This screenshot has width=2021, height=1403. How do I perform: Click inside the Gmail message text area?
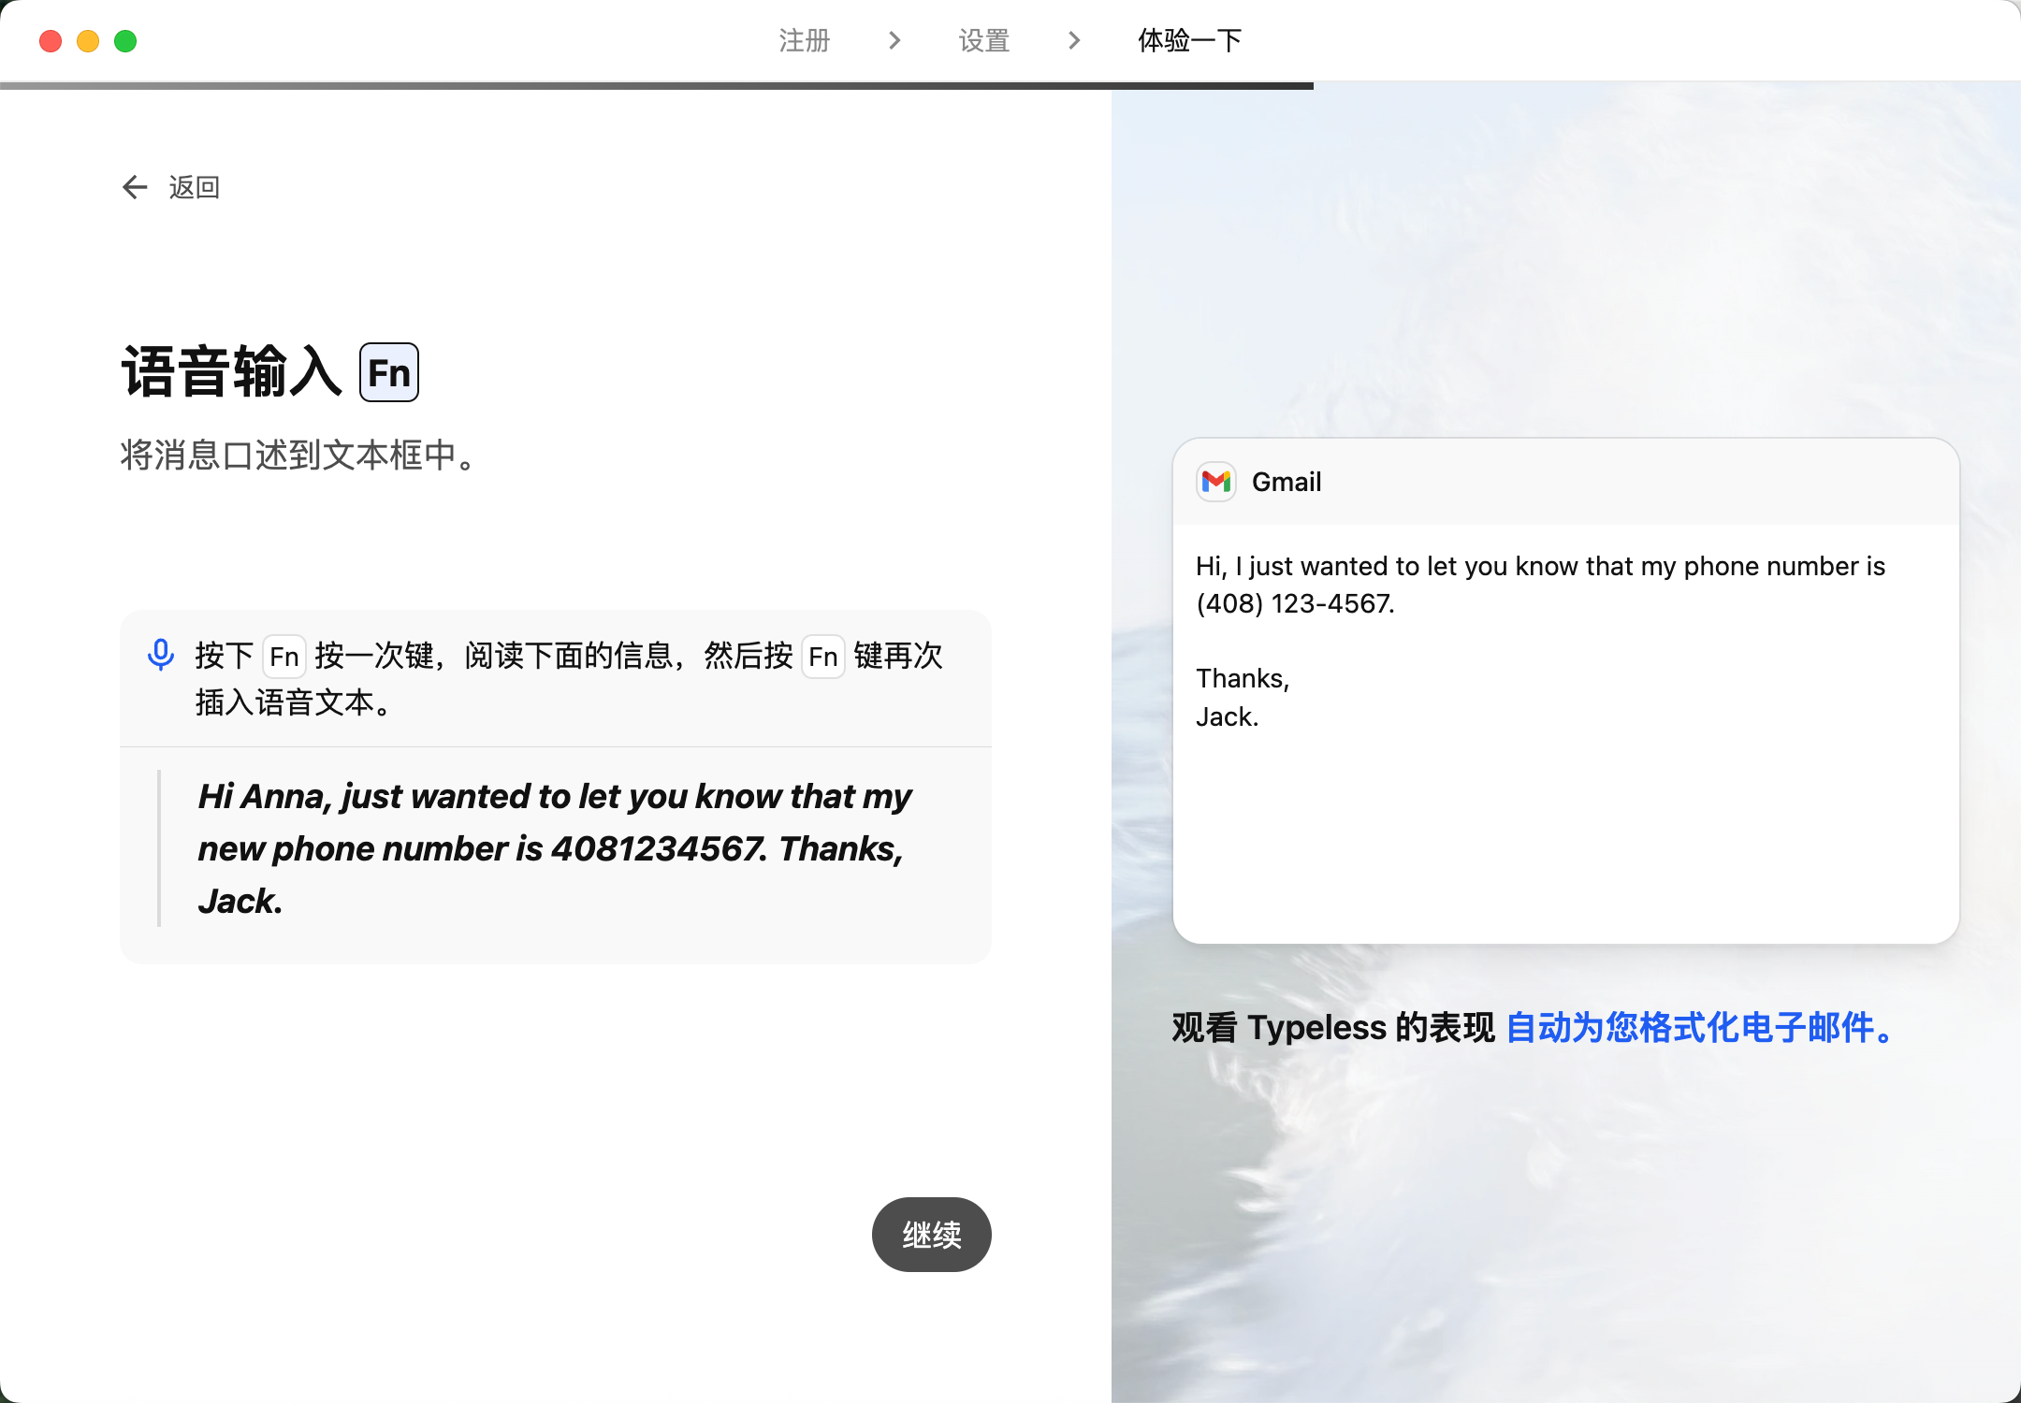1564,730
